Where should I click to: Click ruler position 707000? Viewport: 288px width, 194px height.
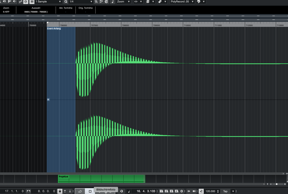[94, 25]
